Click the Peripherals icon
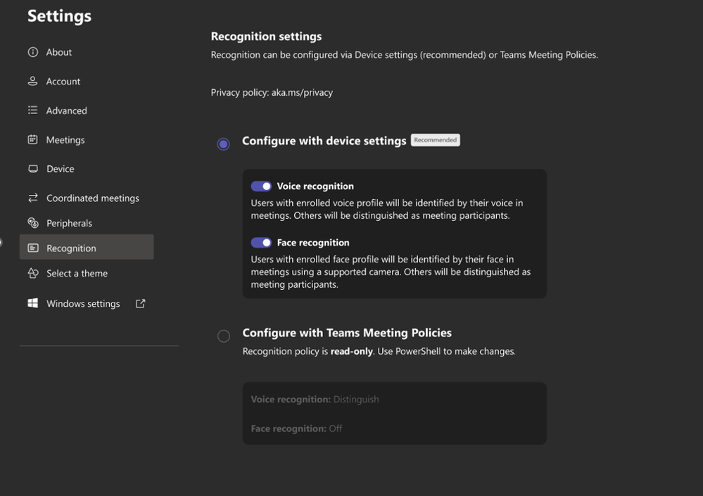Image resolution: width=703 pixels, height=496 pixels. pos(32,223)
